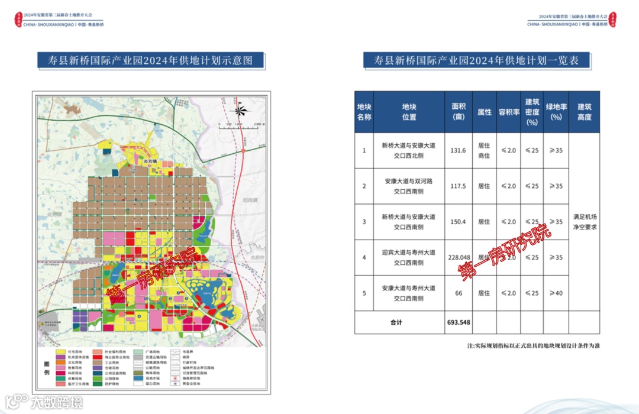Click plot number 1 in the table
Image resolution: width=639 pixels, height=414 pixels.
click(364, 150)
